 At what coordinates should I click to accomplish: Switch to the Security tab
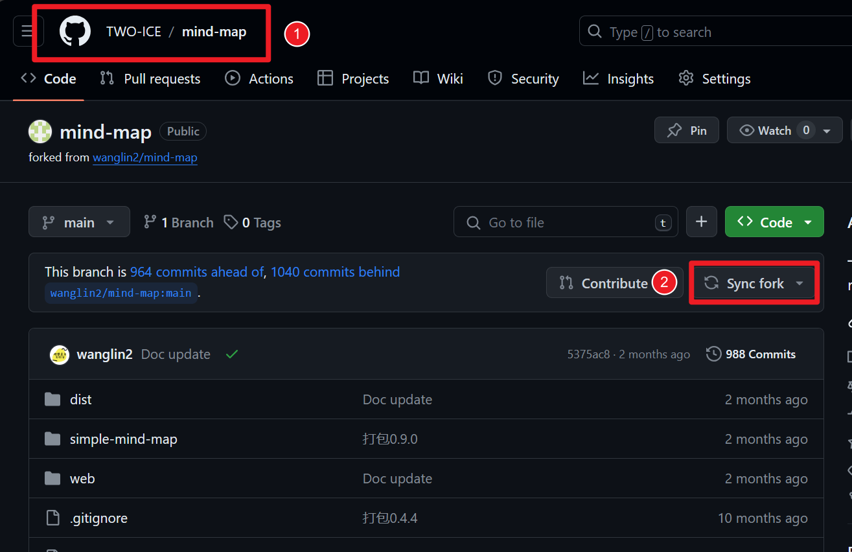point(523,78)
